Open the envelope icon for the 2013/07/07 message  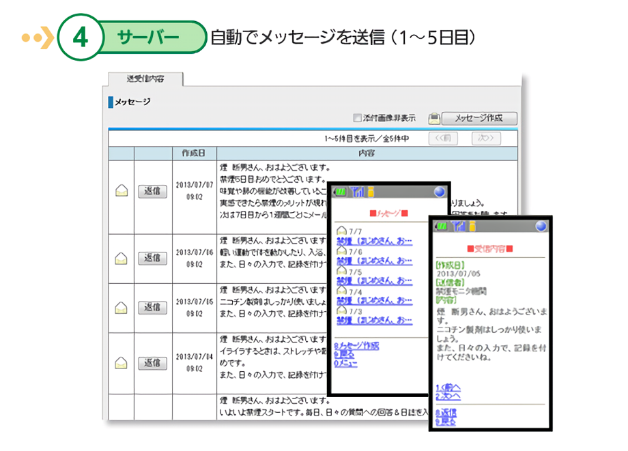click(122, 191)
